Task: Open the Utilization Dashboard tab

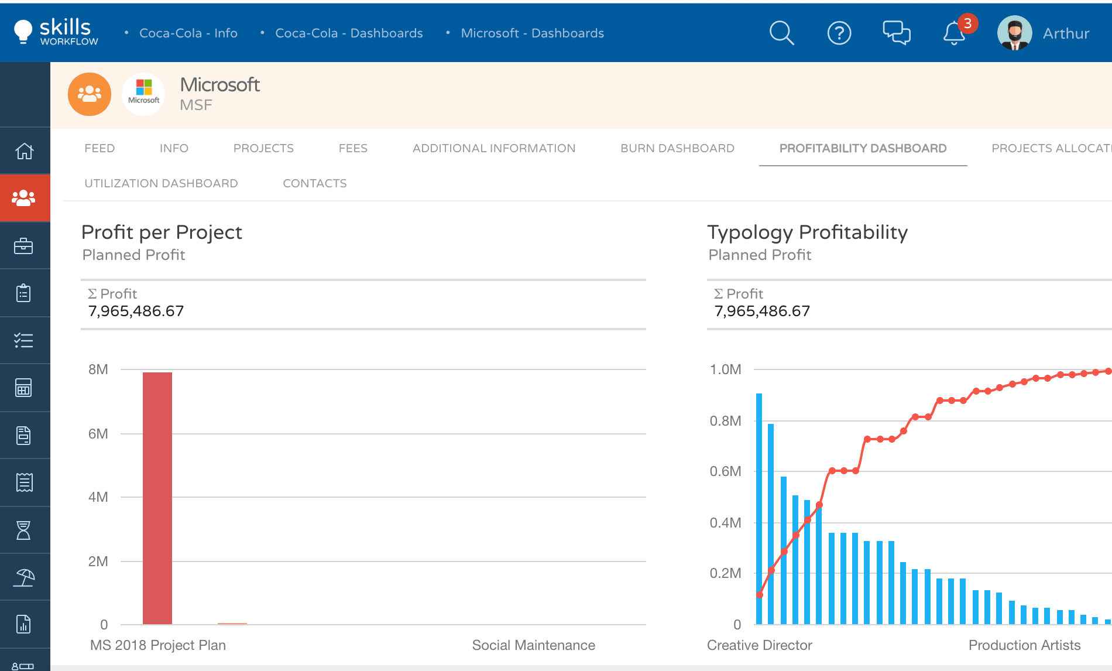Action: click(x=161, y=184)
